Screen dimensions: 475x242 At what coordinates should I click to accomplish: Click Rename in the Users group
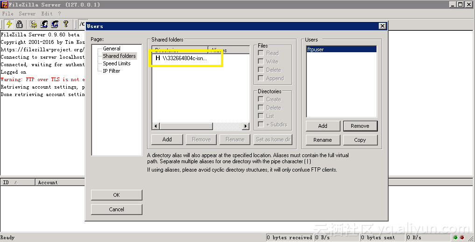coord(323,140)
